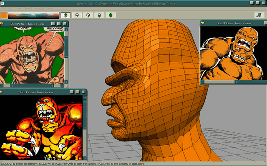Open the View menu
Viewport: 267px width, 166px height.
18,8
